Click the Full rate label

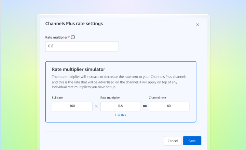pyautogui.click(x=57, y=98)
